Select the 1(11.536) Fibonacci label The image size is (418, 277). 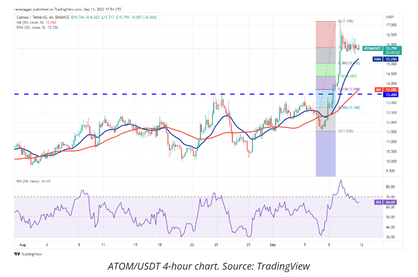(x=345, y=131)
